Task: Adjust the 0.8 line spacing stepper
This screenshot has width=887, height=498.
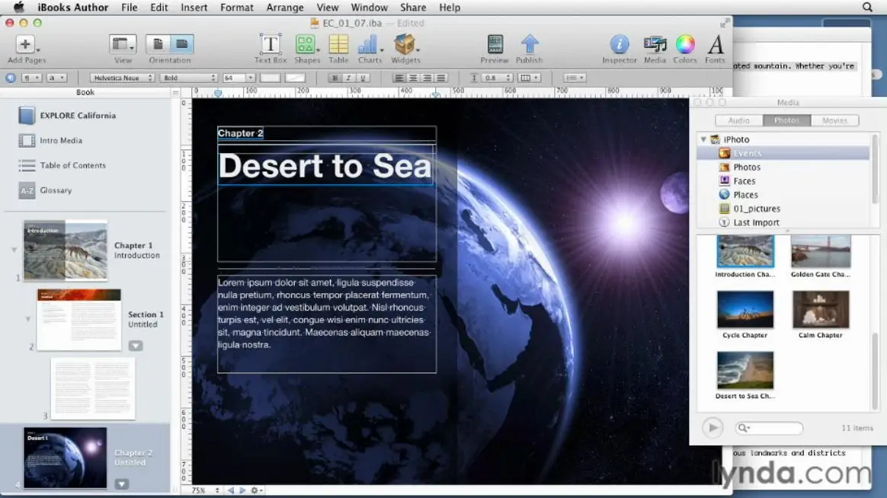Action: 508,78
